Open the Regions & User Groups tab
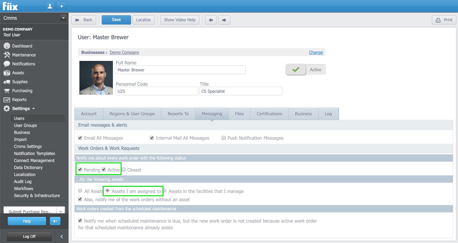458x243 pixels. pyautogui.click(x=132, y=114)
